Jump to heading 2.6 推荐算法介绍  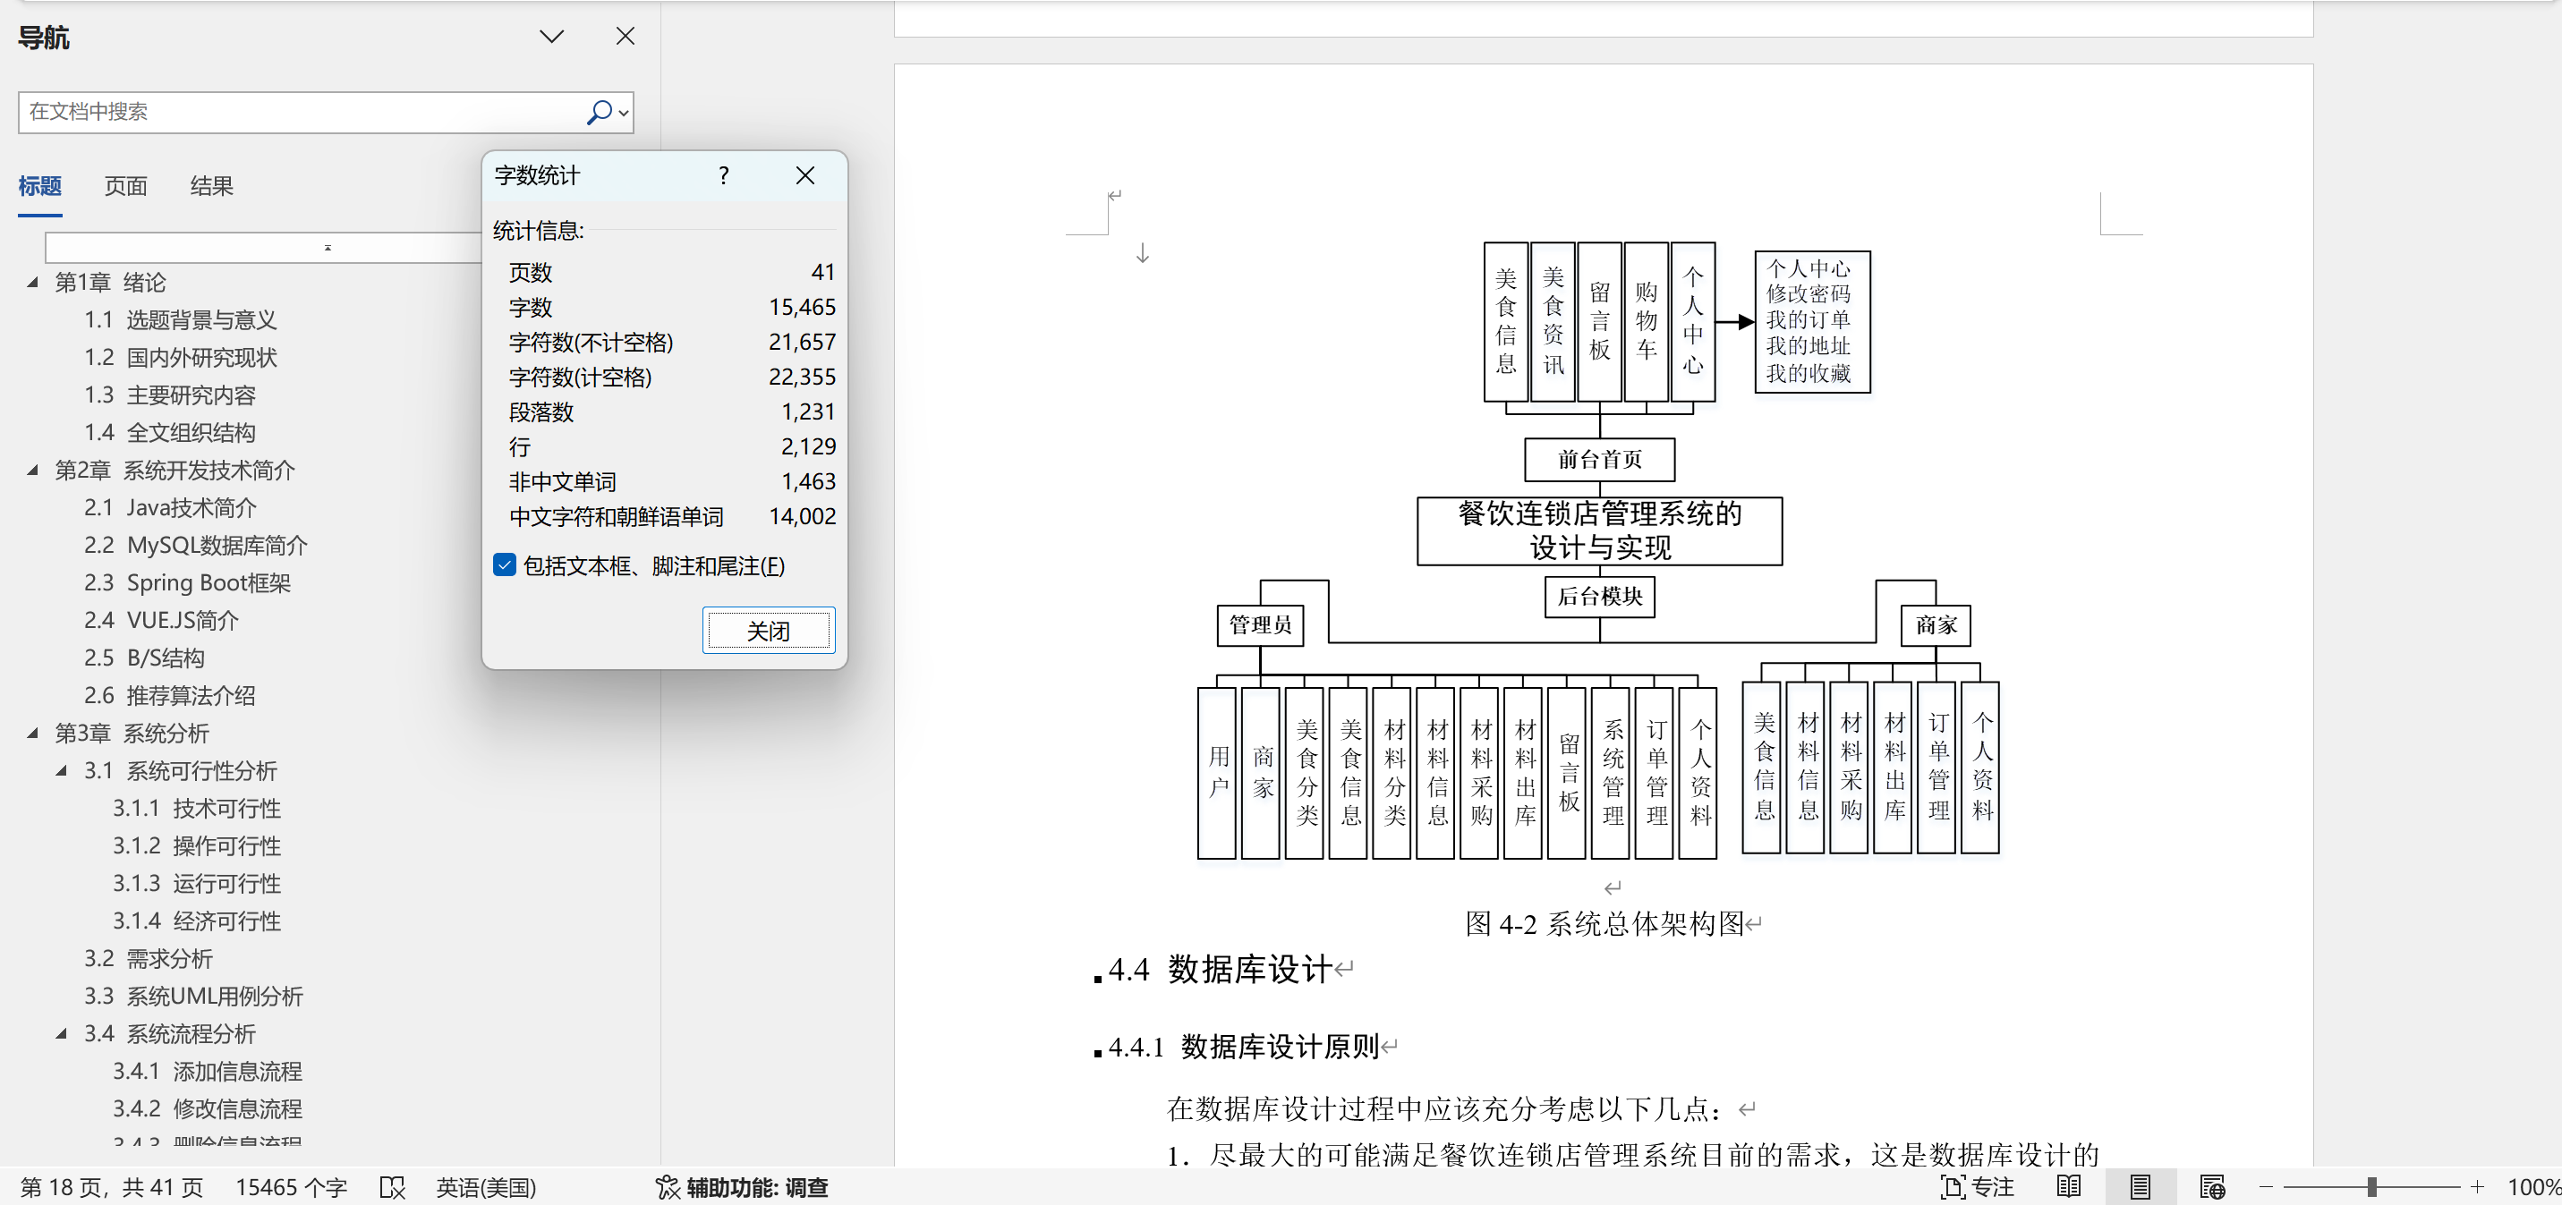(170, 696)
